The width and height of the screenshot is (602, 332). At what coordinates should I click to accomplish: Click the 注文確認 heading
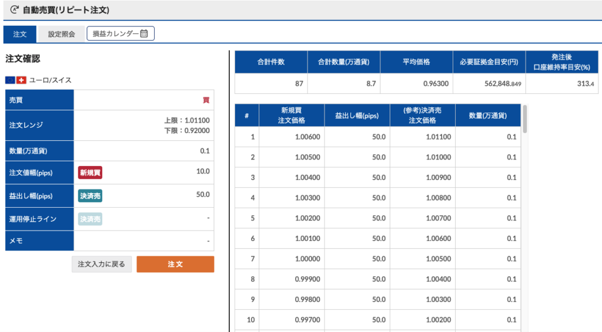click(23, 59)
